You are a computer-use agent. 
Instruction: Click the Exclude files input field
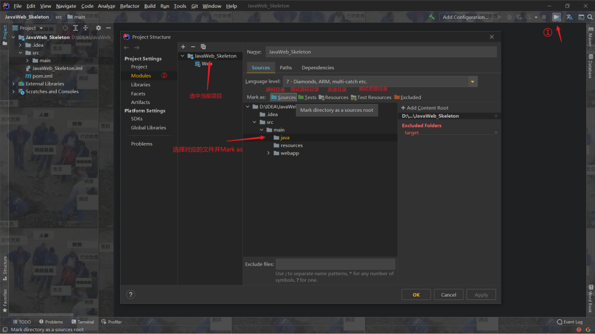tap(336, 264)
